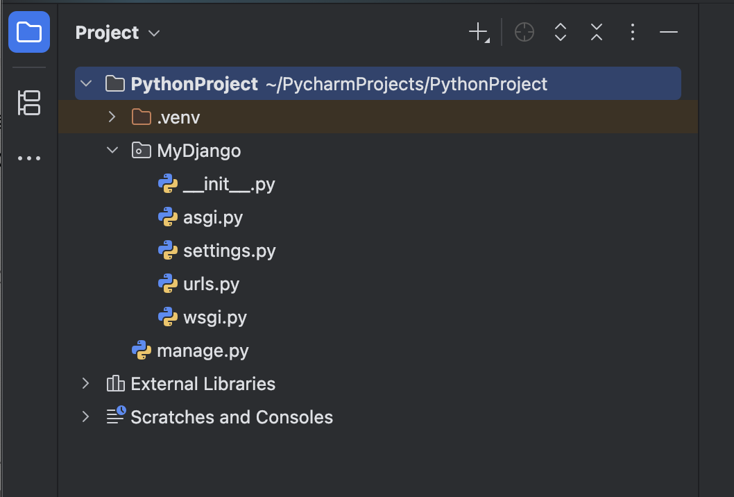The height and width of the screenshot is (497, 734).
Task: Collapse the PythonProject root node
Action: pyautogui.click(x=86, y=84)
